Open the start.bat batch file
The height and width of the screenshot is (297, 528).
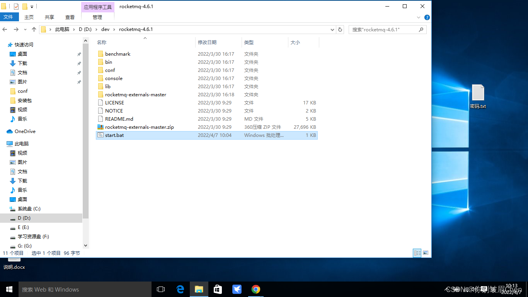(x=114, y=135)
